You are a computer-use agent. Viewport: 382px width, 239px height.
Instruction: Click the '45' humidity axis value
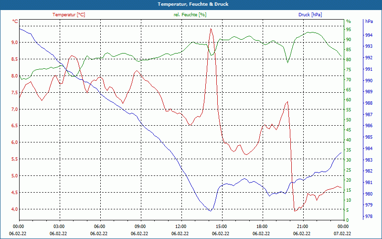(349, 130)
